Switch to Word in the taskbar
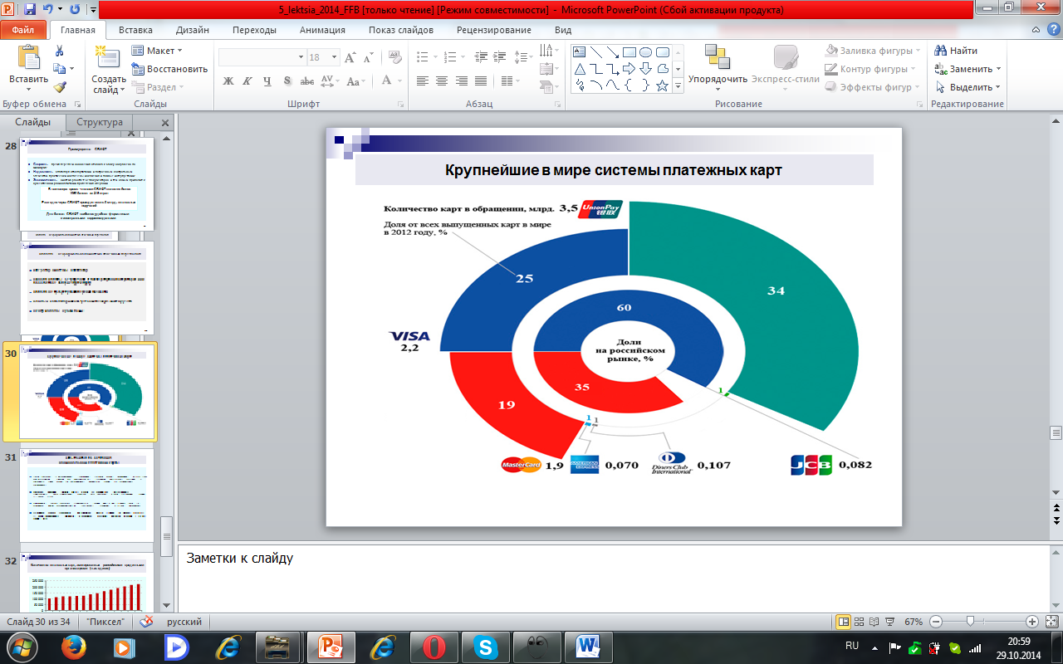 coord(587,647)
